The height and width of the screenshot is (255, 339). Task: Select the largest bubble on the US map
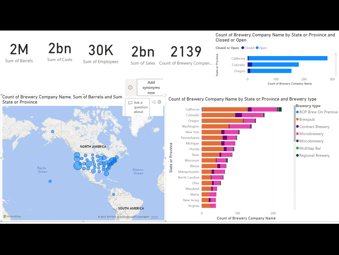(77, 166)
